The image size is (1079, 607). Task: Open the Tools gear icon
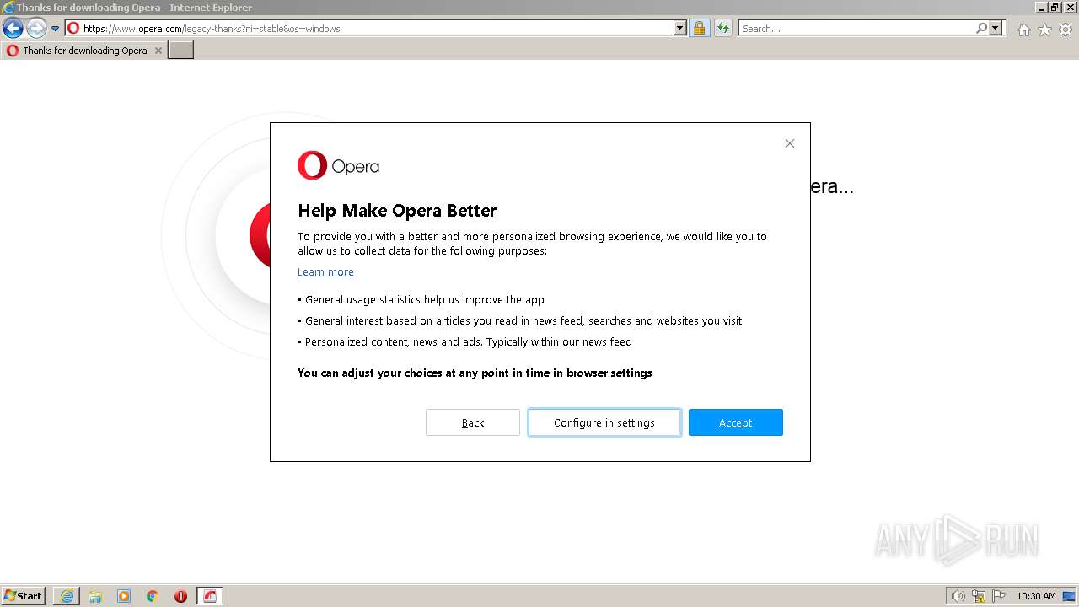tap(1066, 30)
